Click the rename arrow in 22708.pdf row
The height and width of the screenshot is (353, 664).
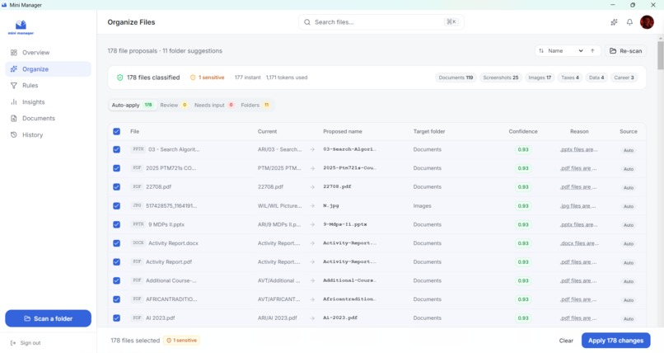312,187
